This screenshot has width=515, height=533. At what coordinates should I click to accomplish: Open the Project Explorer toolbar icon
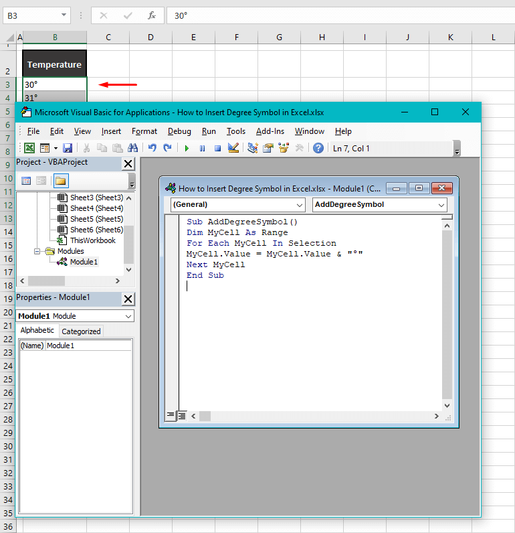pos(253,148)
